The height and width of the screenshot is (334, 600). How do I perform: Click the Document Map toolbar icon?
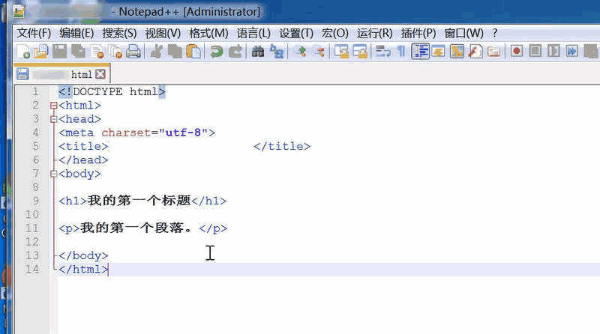coord(457,51)
